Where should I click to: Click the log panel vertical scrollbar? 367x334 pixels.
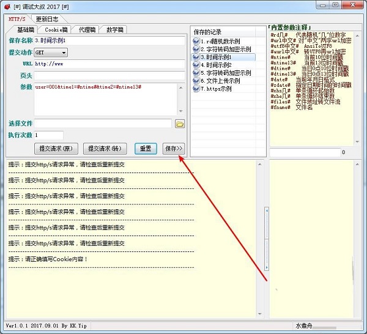tap(265, 239)
